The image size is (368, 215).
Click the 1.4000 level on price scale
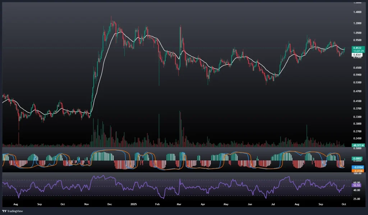click(357, 12)
